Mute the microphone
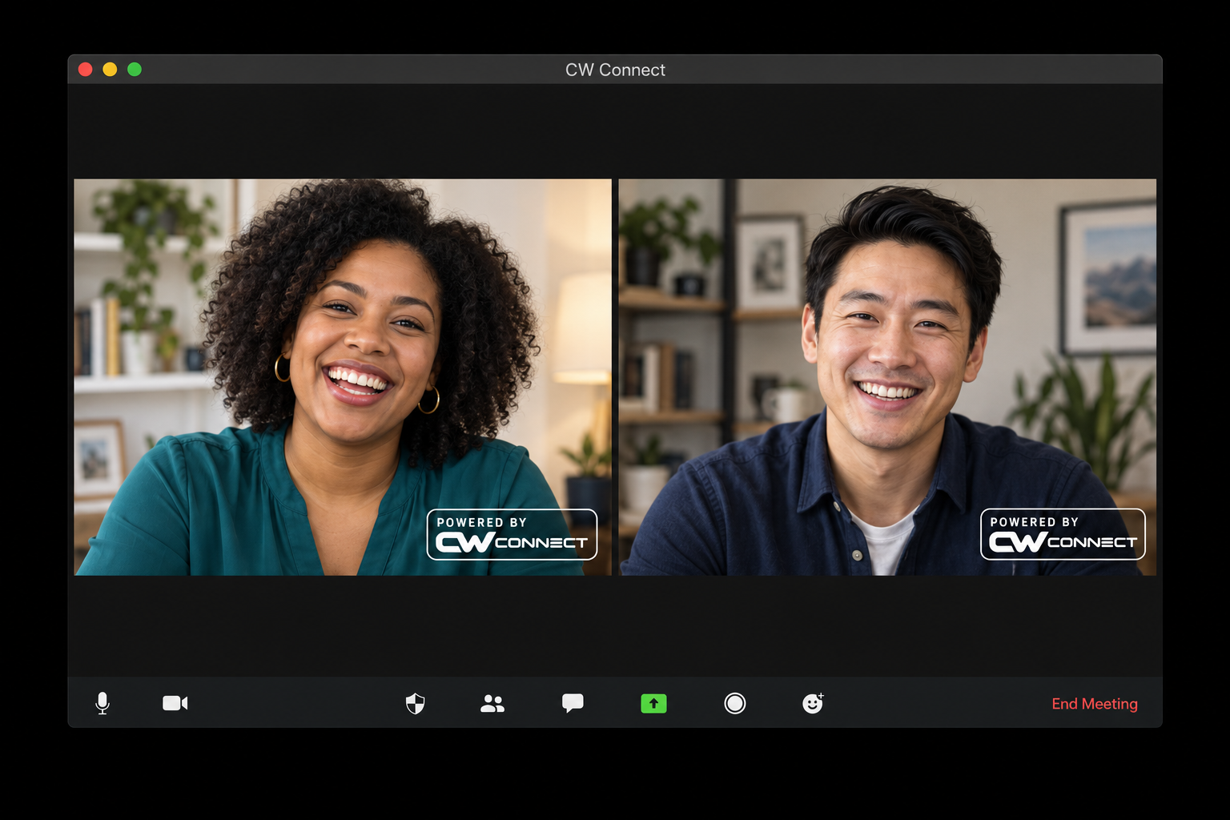The image size is (1230, 820). (x=102, y=703)
